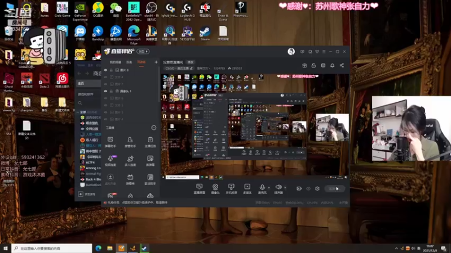The width and height of the screenshot is (451, 253).
Task: Open the room moderator assistant tool
Action: point(130,142)
